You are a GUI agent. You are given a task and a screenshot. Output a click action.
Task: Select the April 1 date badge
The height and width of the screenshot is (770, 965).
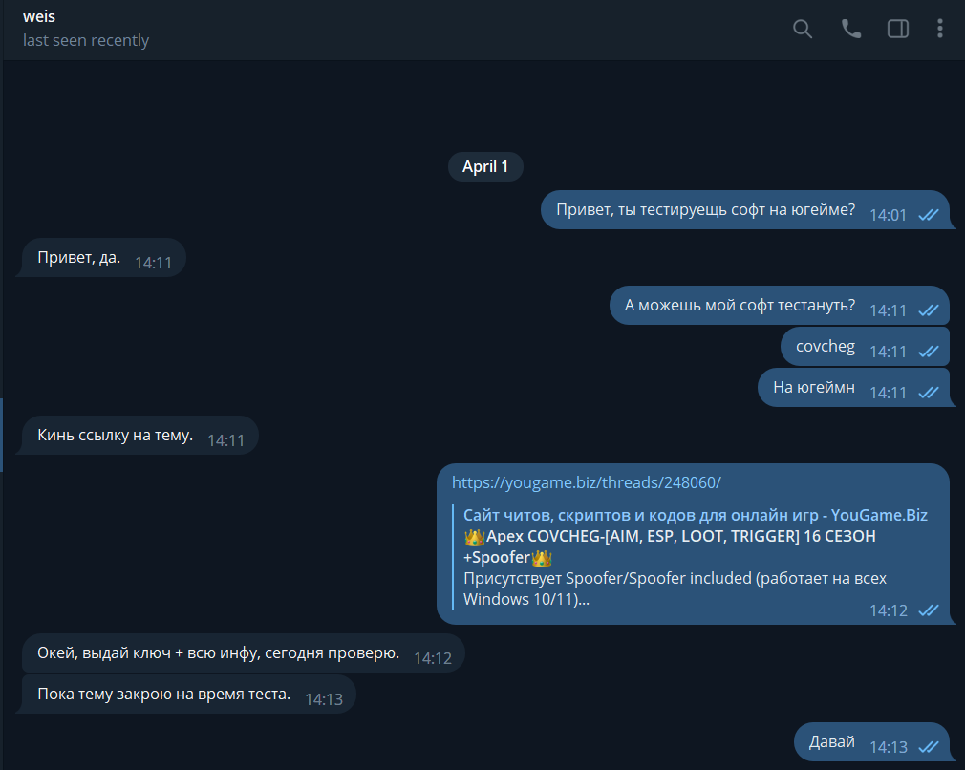pos(485,166)
